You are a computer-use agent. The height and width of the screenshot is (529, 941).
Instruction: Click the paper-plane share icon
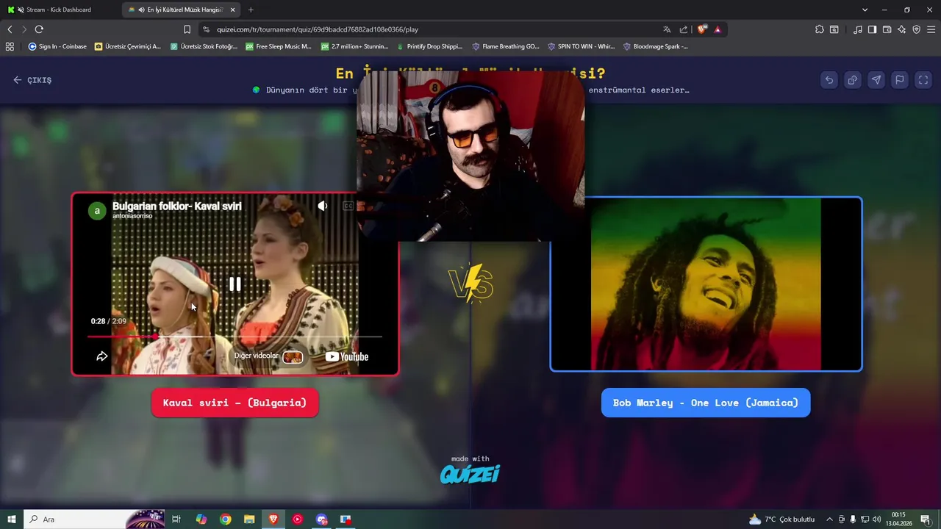coord(876,80)
